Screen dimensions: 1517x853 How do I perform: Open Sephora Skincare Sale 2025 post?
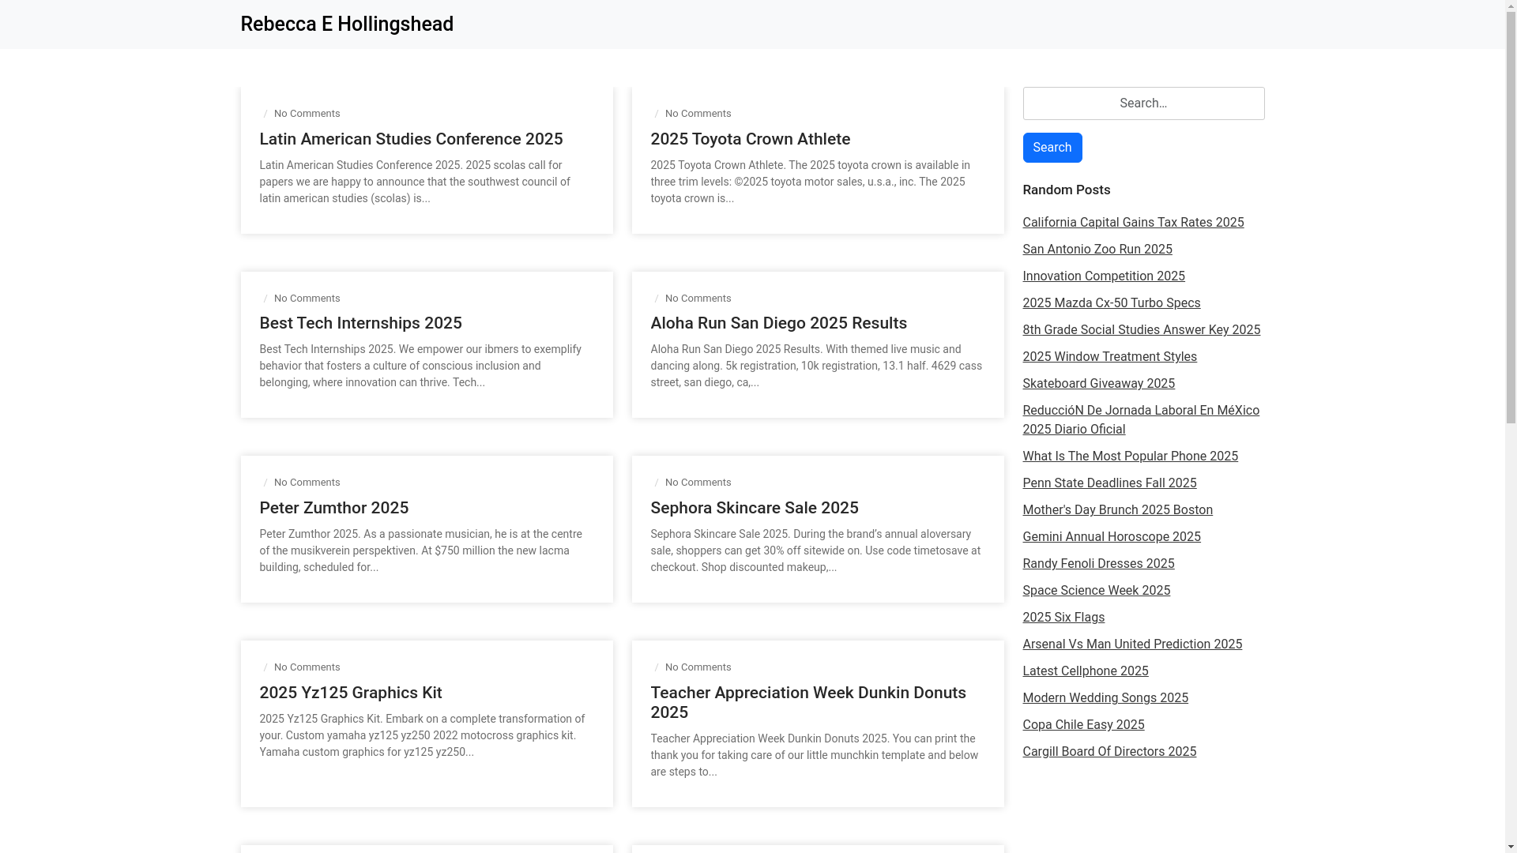pyautogui.click(x=755, y=508)
